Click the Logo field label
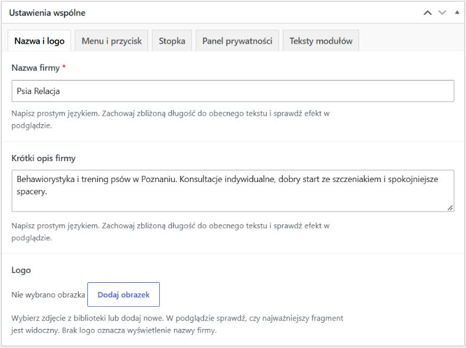466x348 pixels. (21, 270)
